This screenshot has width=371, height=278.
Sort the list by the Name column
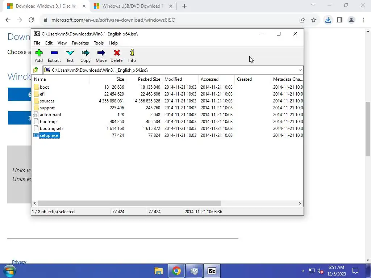61,79
